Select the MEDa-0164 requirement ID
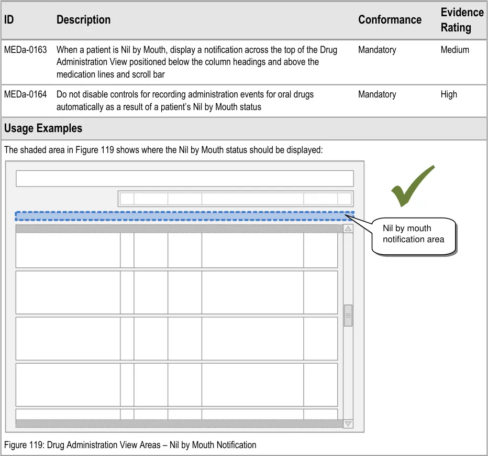Image resolution: width=488 pixels, height=456 pixels. (25, 94)
